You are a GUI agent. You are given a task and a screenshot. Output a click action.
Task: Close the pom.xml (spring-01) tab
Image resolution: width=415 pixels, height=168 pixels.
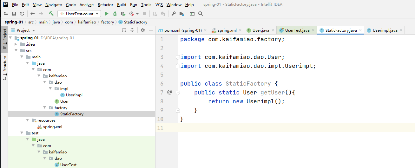pyautogui.click(x=206, y=30)
